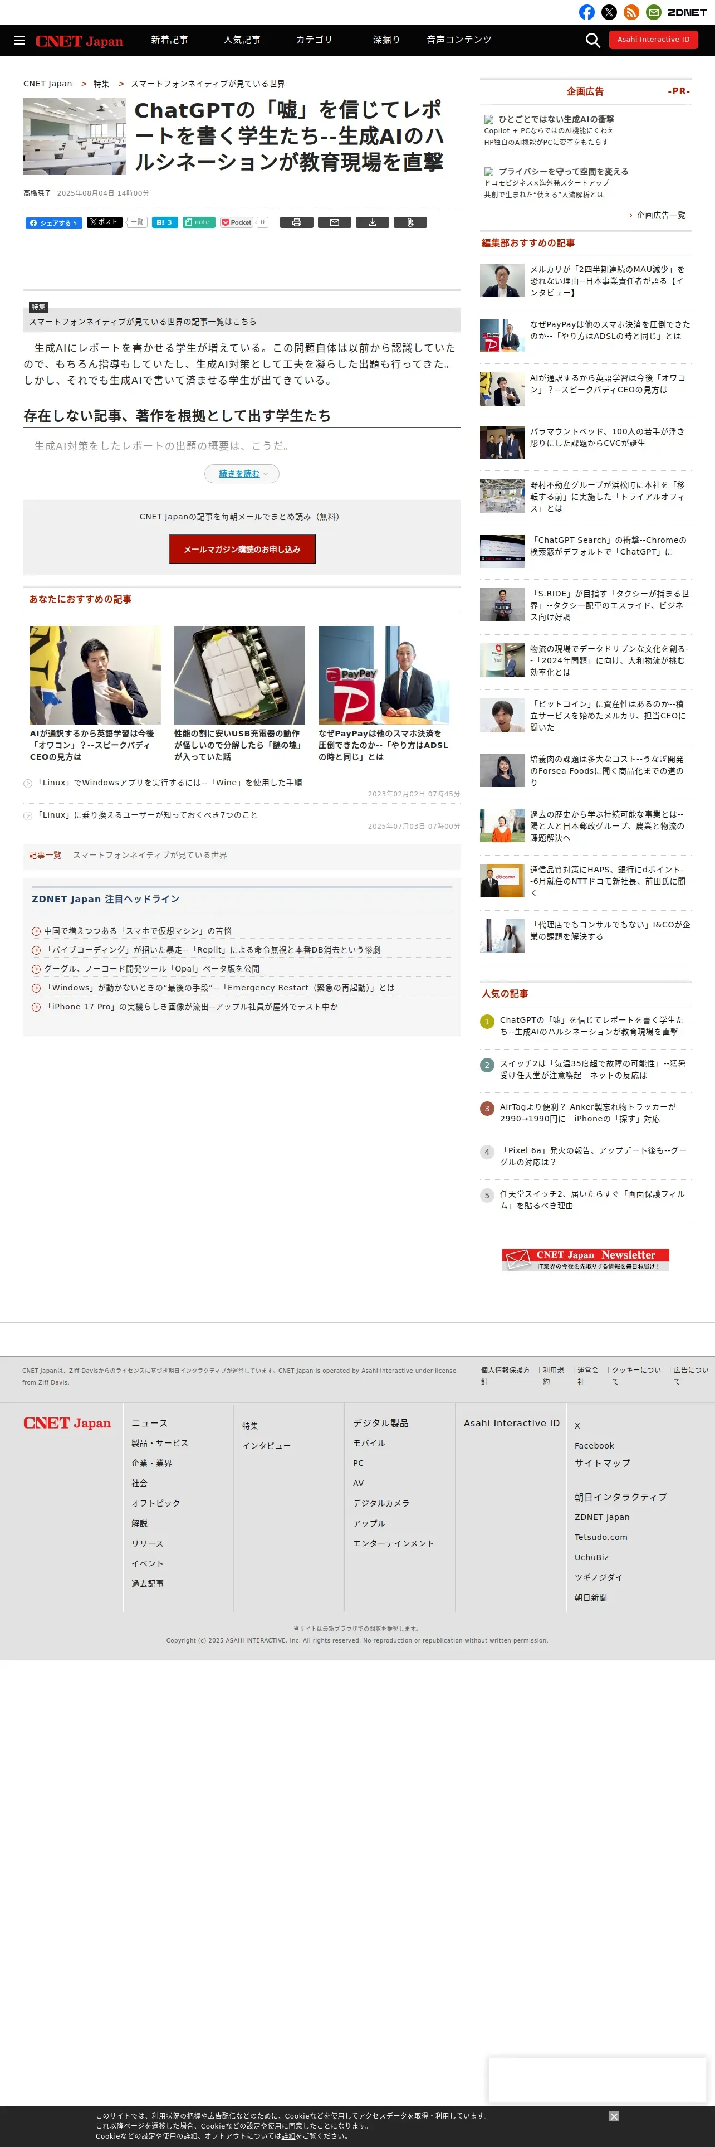
Task: Open 個人情報保護方針 footer link
Action: [505, 1375]
